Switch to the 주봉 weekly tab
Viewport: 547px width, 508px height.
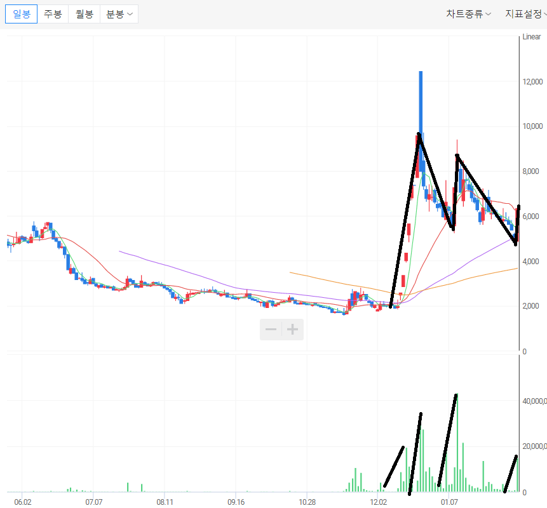(53, 14)
